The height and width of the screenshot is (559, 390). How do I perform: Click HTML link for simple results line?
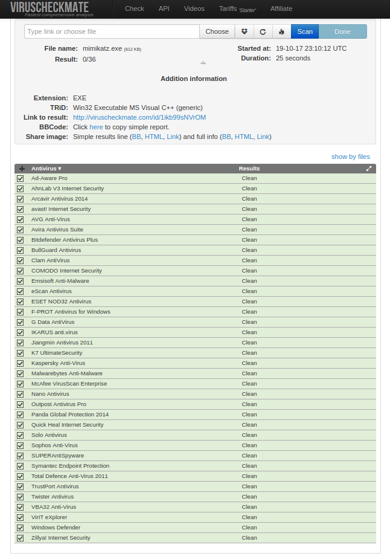pyautogui.click(x=154, y=137)
